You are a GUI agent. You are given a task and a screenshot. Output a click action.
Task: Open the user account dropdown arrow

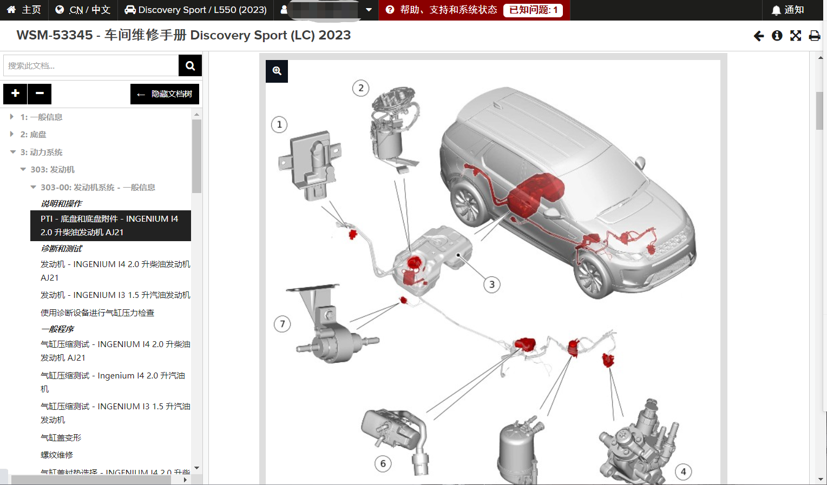pos(369,10)
